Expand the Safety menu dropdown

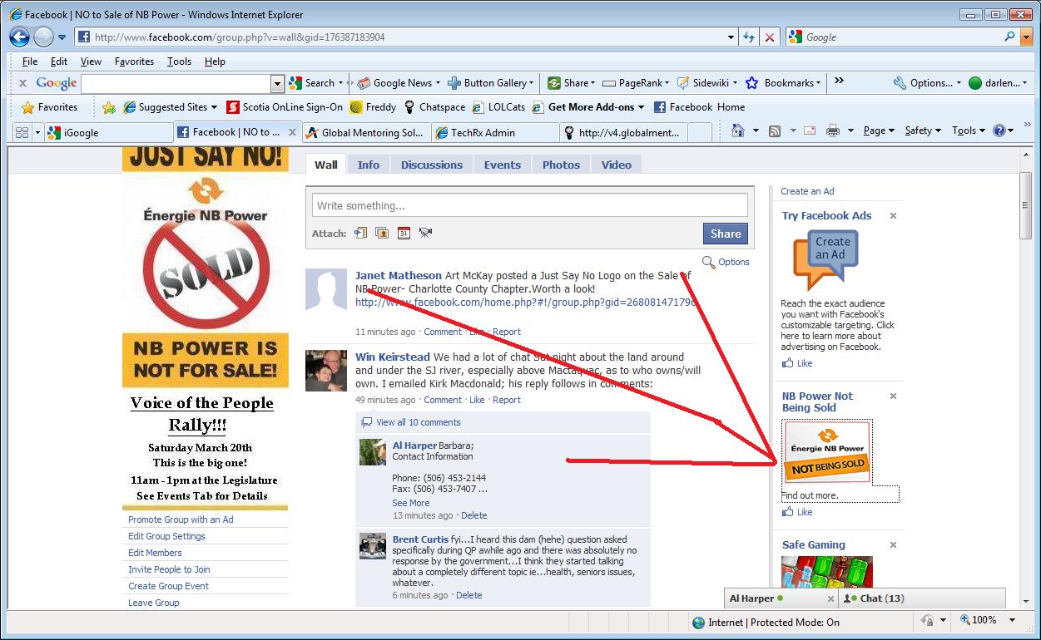tap(923, 130)
